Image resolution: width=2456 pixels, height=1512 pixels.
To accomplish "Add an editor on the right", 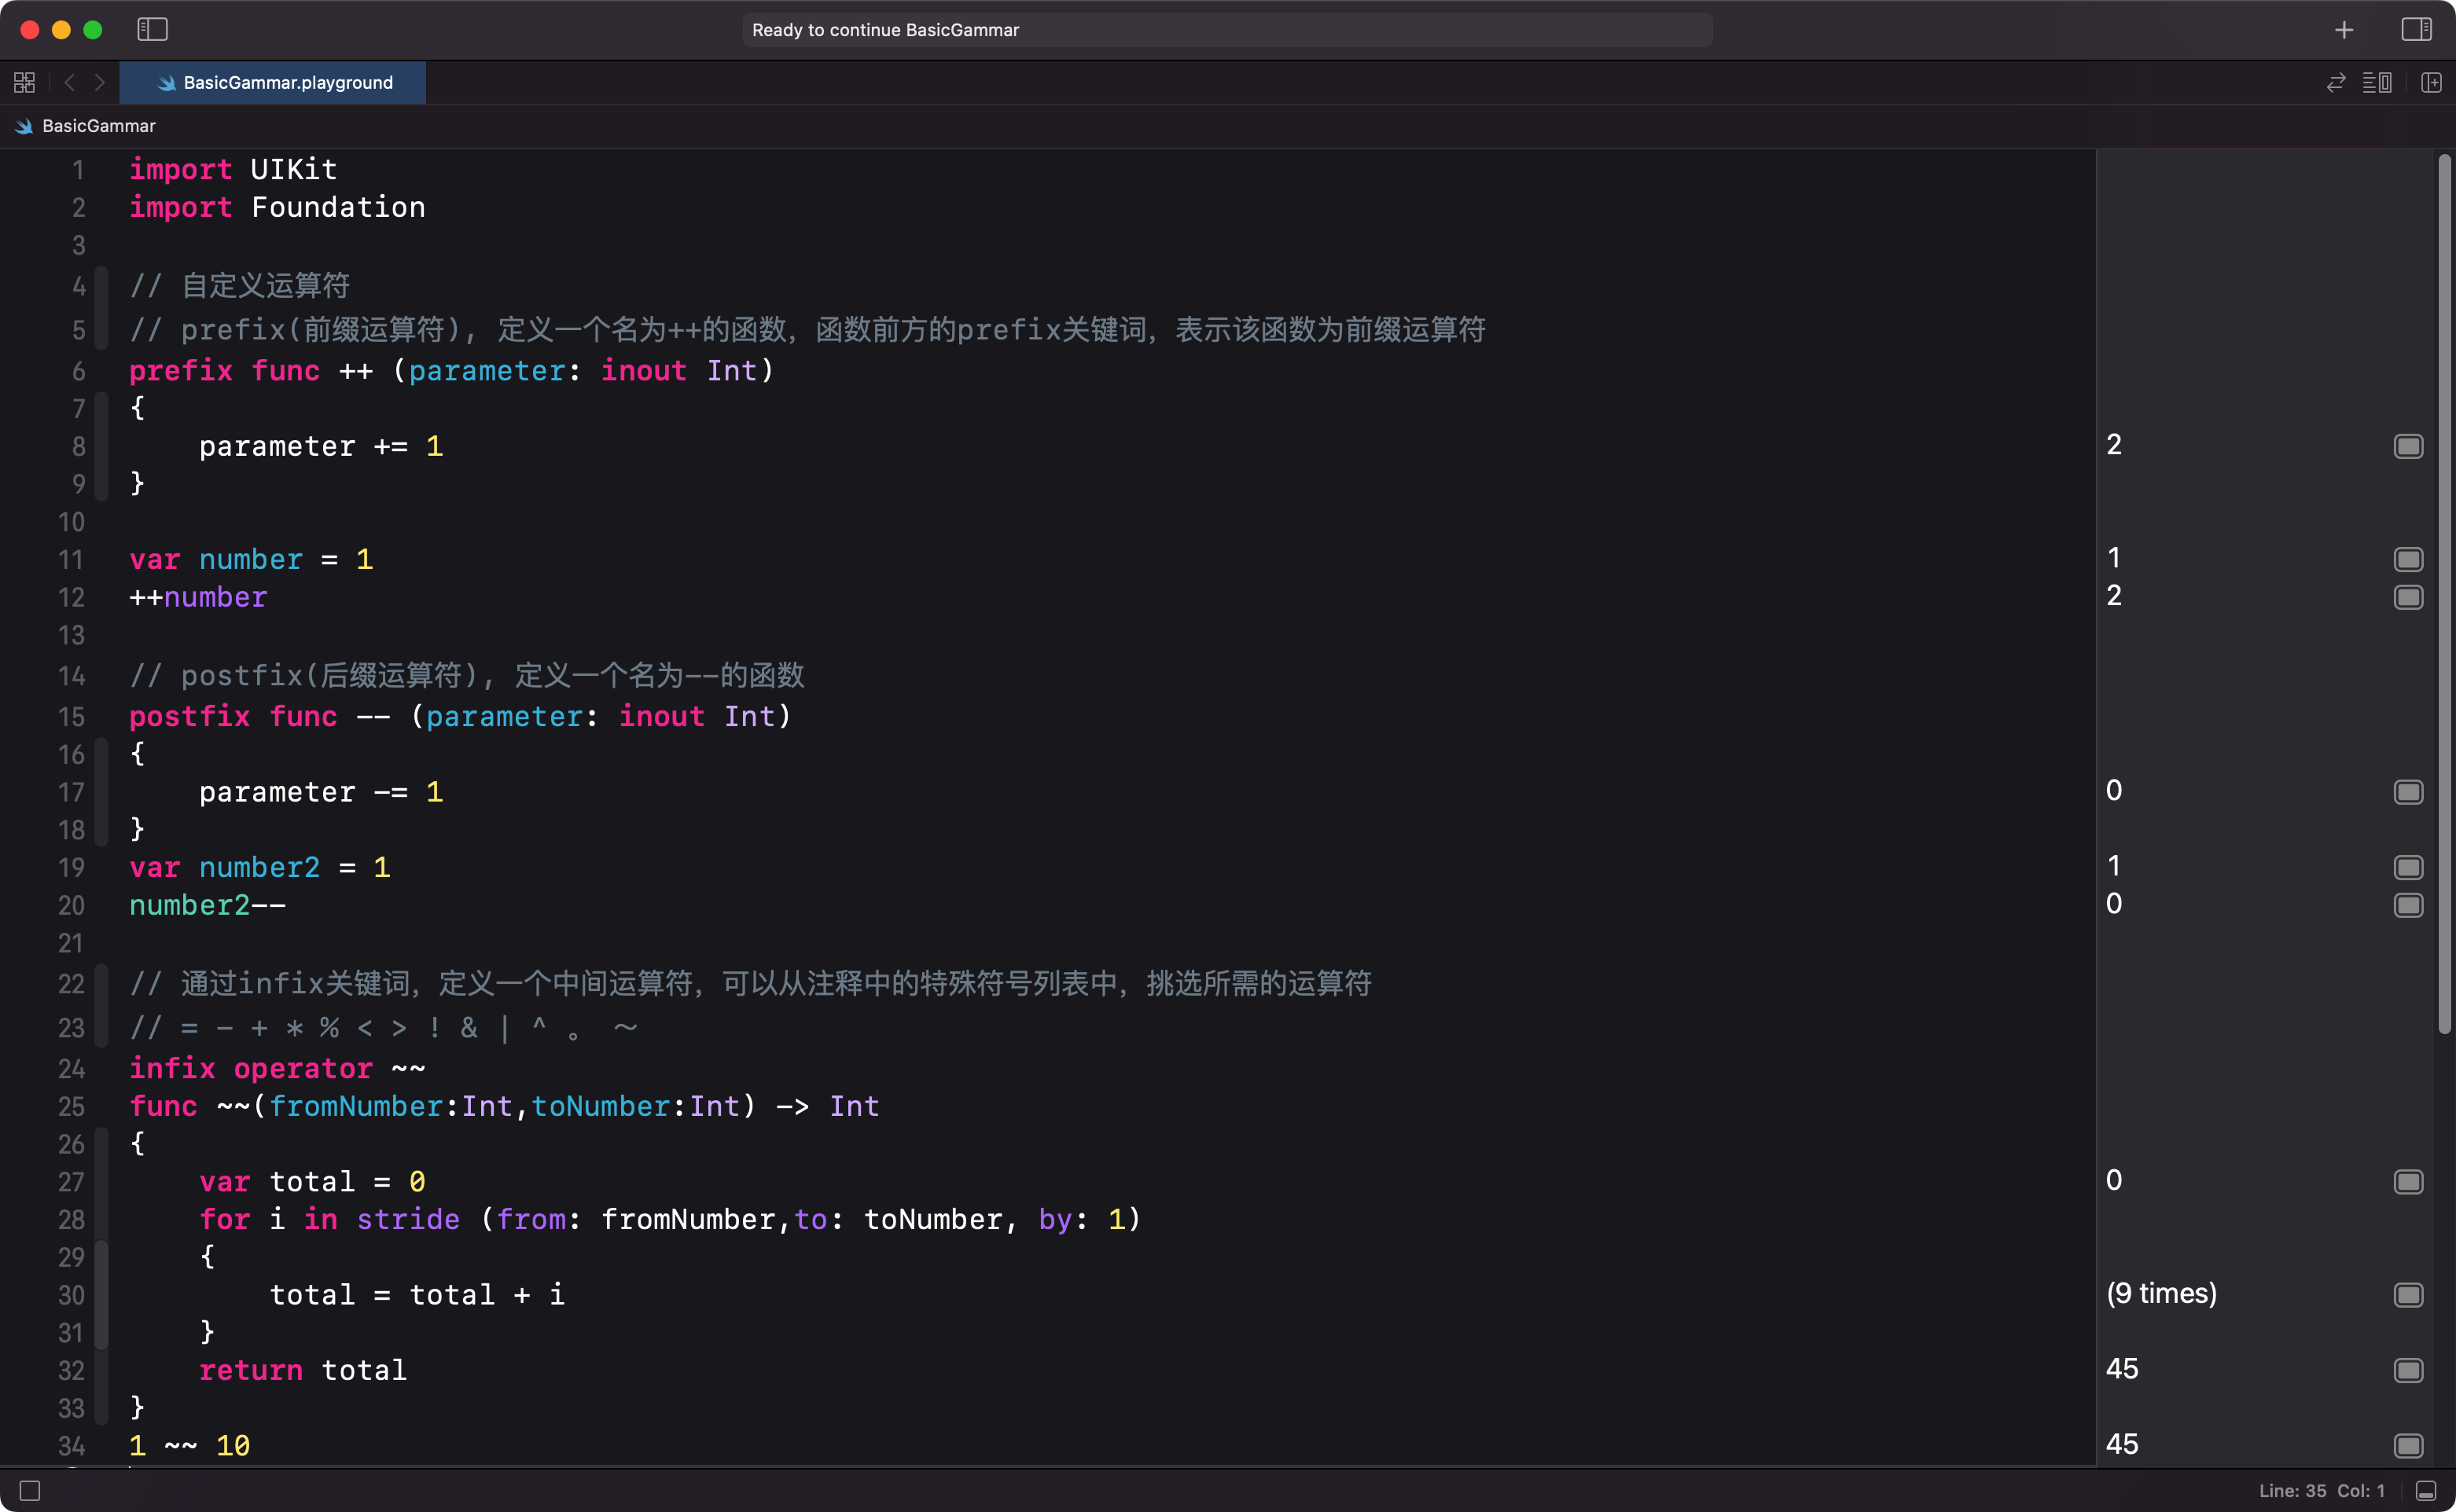I will coord(2431,83).
